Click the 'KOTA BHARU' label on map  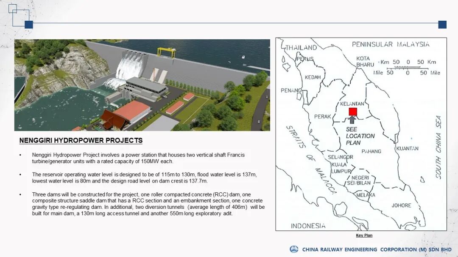tap(365, 61)
